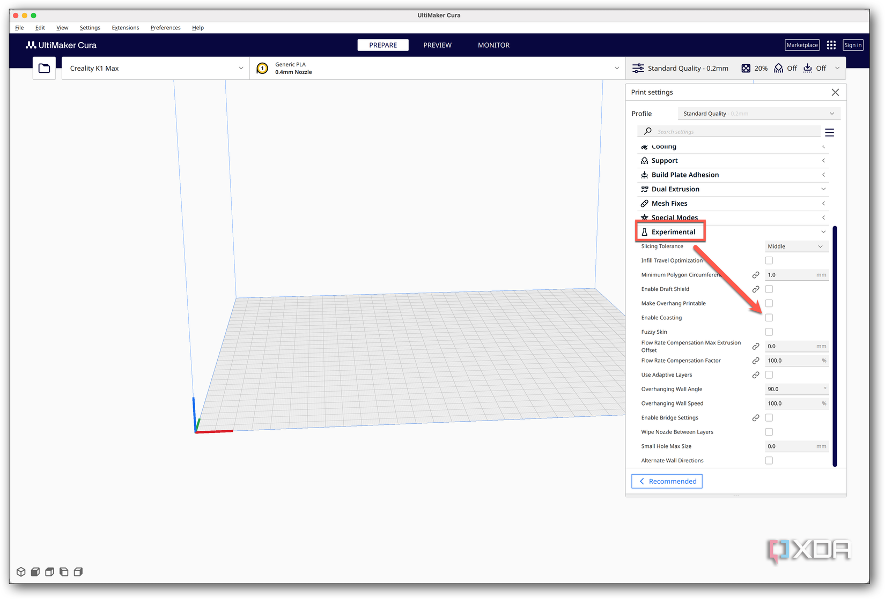The width and height of the screenshot is (885, 599).
Task: Click the infill density 20% icon
Action: (x=746, y=68)
